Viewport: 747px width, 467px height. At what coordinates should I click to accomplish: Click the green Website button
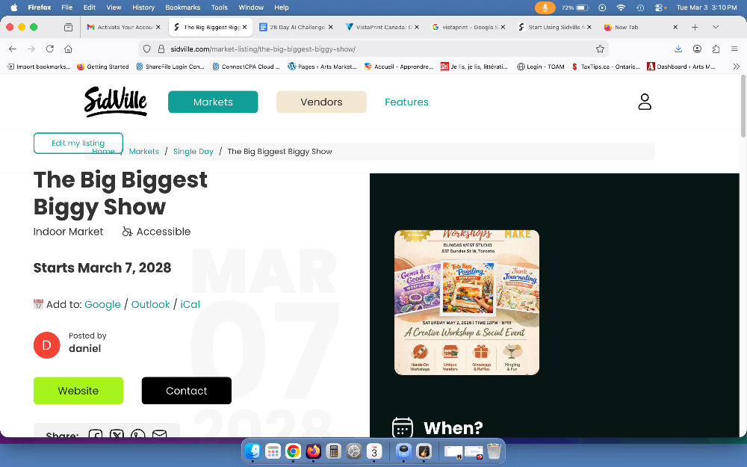78,391
